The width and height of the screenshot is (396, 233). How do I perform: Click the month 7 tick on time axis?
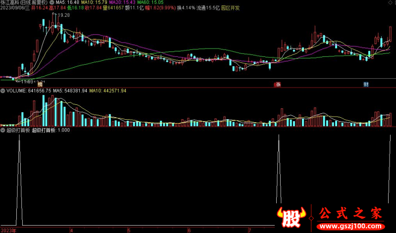click(249, 231)
